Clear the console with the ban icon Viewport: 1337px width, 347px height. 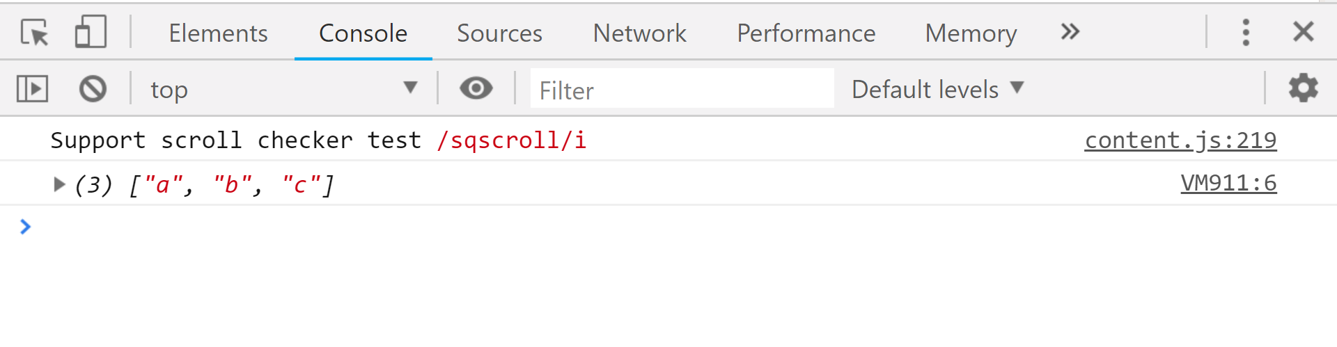pos(93,89)
